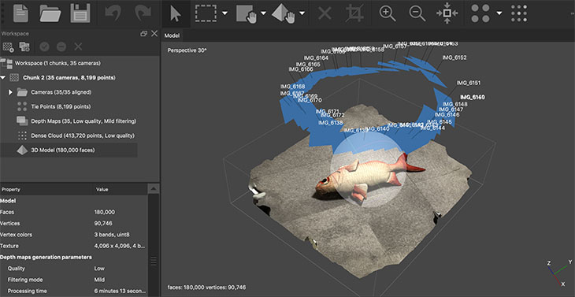Show point cloud with four-dots icon

(x=480, y=13)
